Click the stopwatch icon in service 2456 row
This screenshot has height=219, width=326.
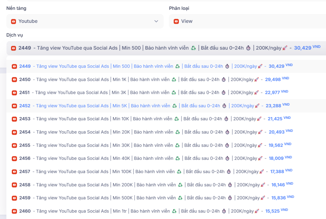227,159
